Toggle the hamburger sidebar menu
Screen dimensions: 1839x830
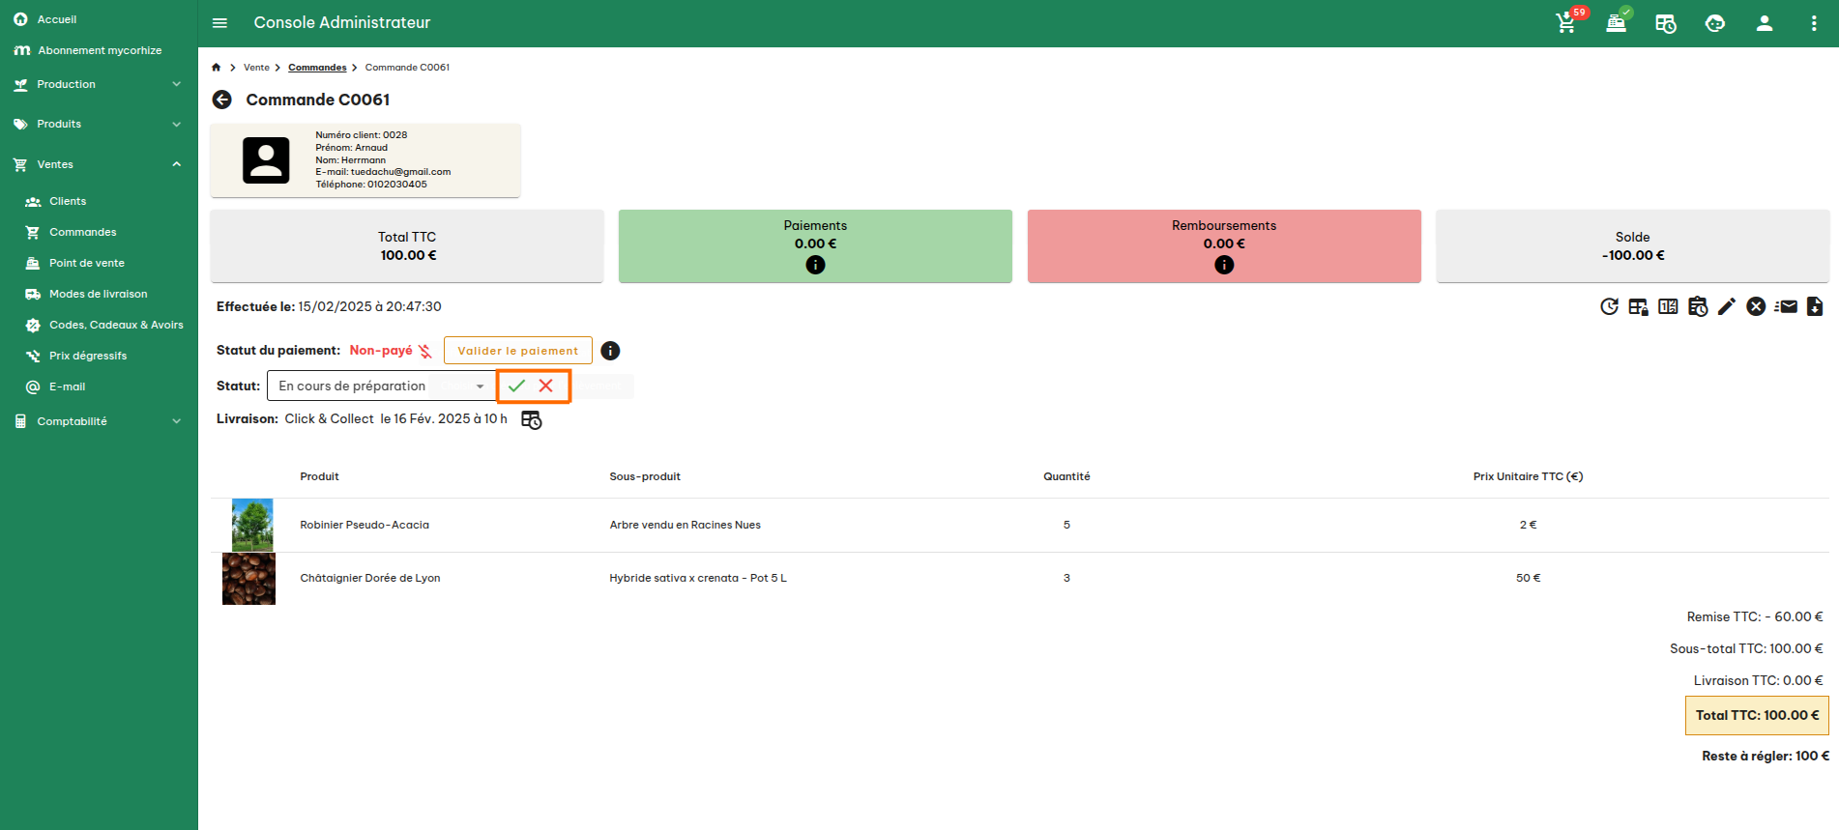[x=219, y=22]
